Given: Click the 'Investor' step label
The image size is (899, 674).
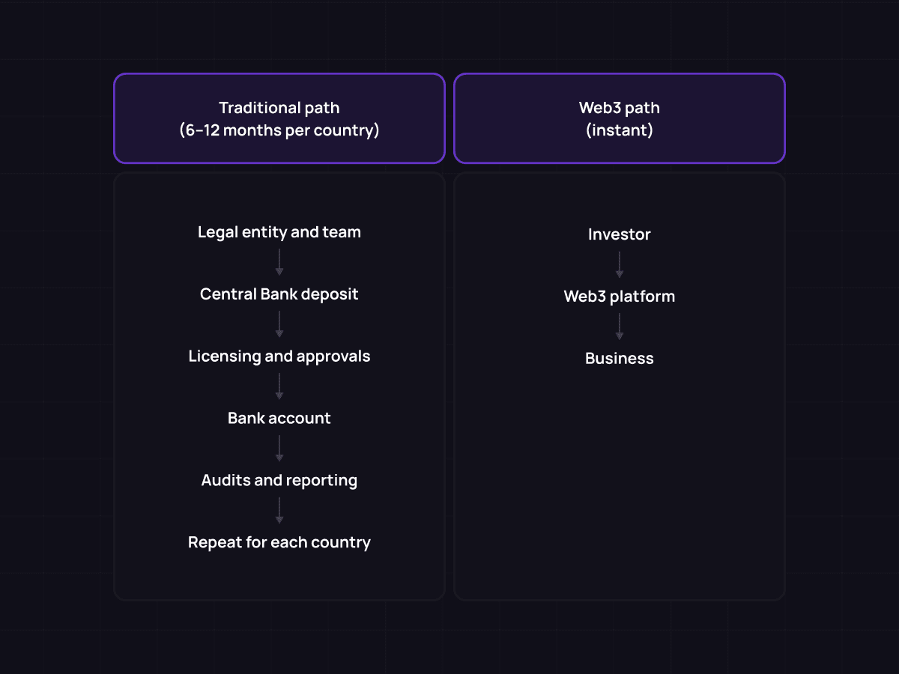Looking at the screenshot, I should click(620, 234).
